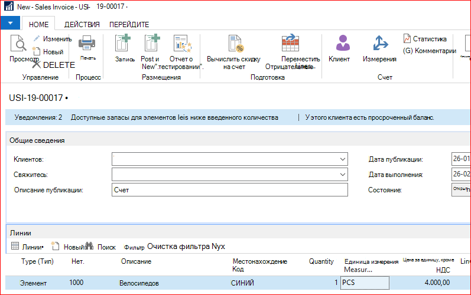Image resolution: width=471 pixels, height=295 pixels.
Task: Click the Просмотр magnifier document icon
Action: click(19, 44)
